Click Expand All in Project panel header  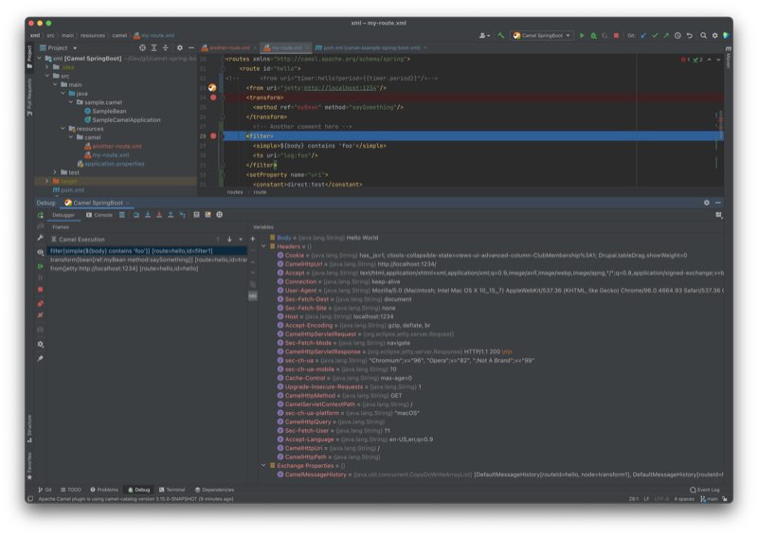click(x=153, y=48)
